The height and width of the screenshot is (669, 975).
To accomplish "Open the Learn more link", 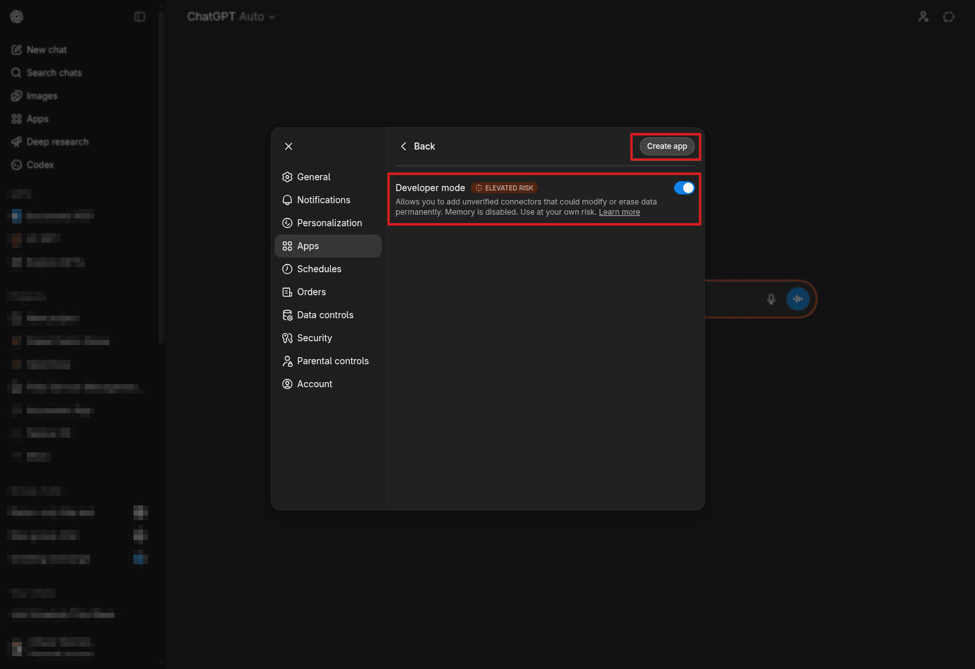I will point(619,211).
